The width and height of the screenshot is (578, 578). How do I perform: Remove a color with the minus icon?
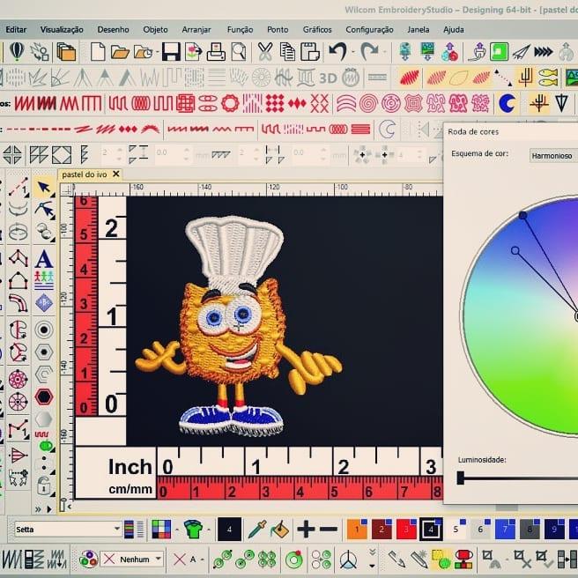[328, 530]
